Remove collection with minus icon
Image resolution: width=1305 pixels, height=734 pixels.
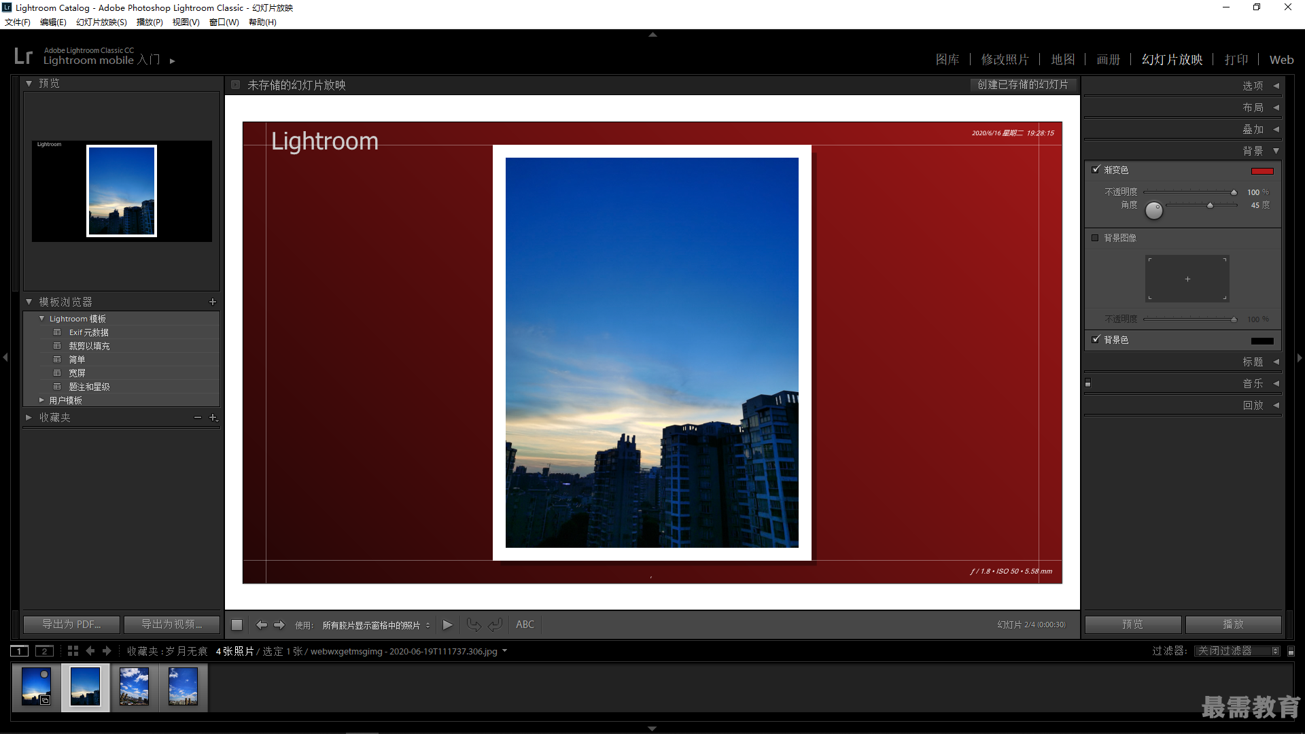pos(198,417)
